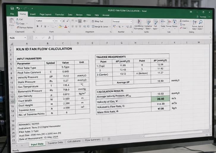Image resolution: width=216 pixels, height=153 pixels.
Task: Decrease font size with small A
Action: [x=67, y=21]
